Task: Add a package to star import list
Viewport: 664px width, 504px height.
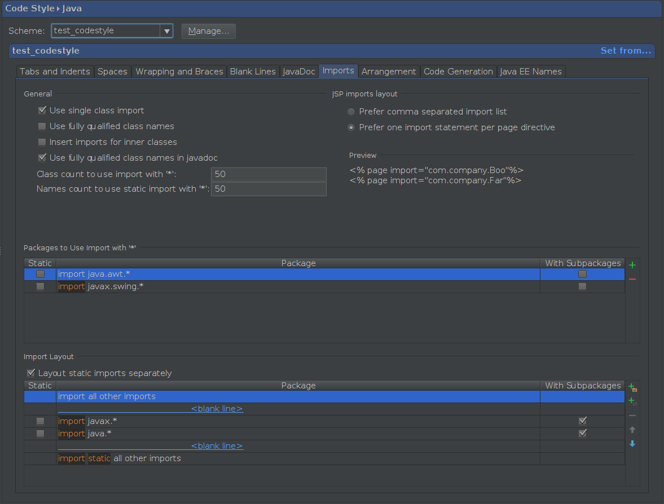Action: (x=632, y=264)
